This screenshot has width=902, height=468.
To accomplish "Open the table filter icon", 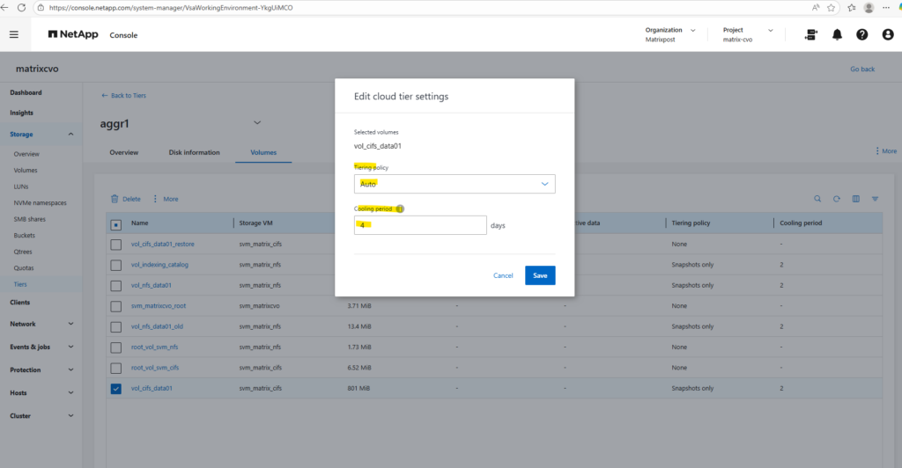I will pos(875,199).
